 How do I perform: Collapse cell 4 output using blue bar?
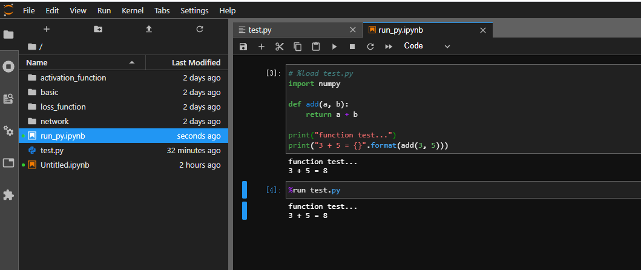[245, 211]
